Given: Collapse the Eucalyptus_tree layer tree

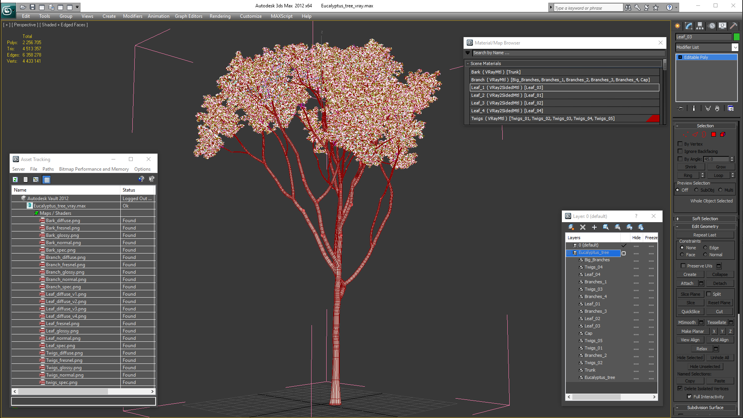Looking at the screenshot, I should 568,253.
